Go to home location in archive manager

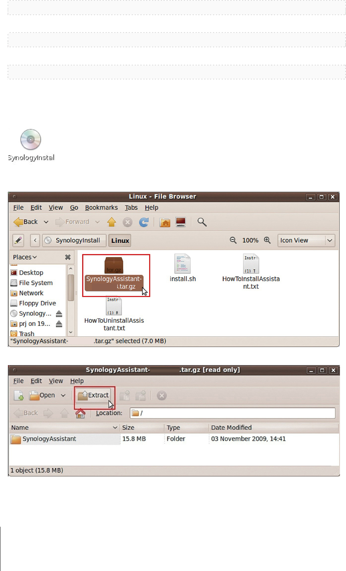pos(80,413)
